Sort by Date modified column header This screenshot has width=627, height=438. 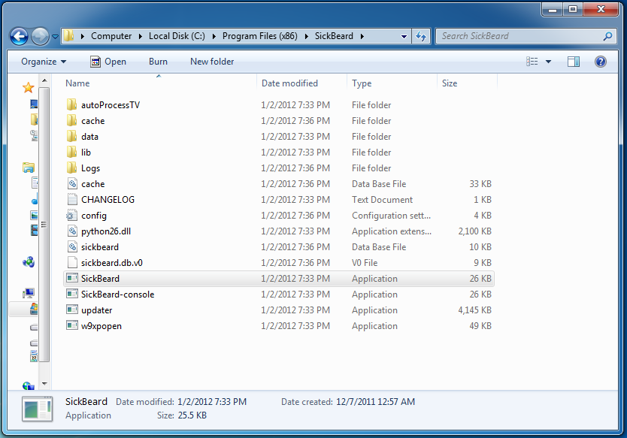click(x=302, y=83)
